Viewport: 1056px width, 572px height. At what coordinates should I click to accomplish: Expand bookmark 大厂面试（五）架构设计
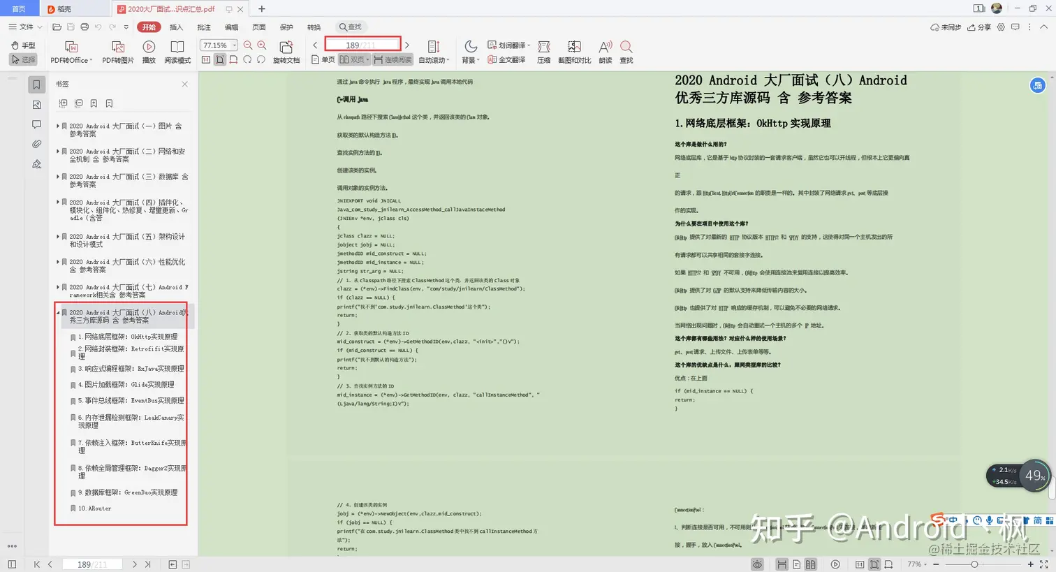(57, 237)
